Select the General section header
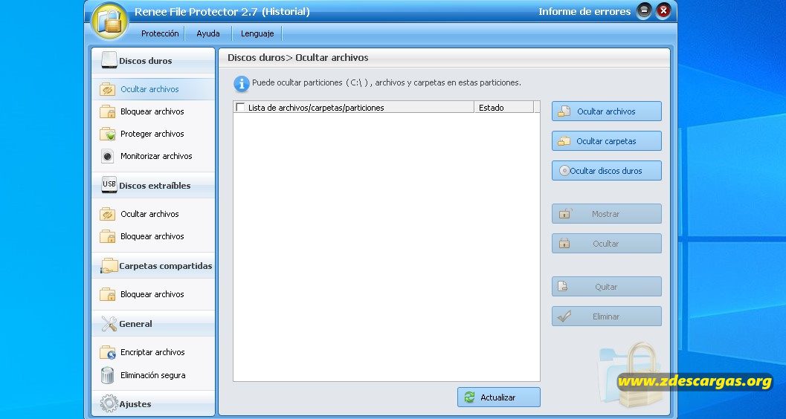The image size is (786, 419). 153,323
